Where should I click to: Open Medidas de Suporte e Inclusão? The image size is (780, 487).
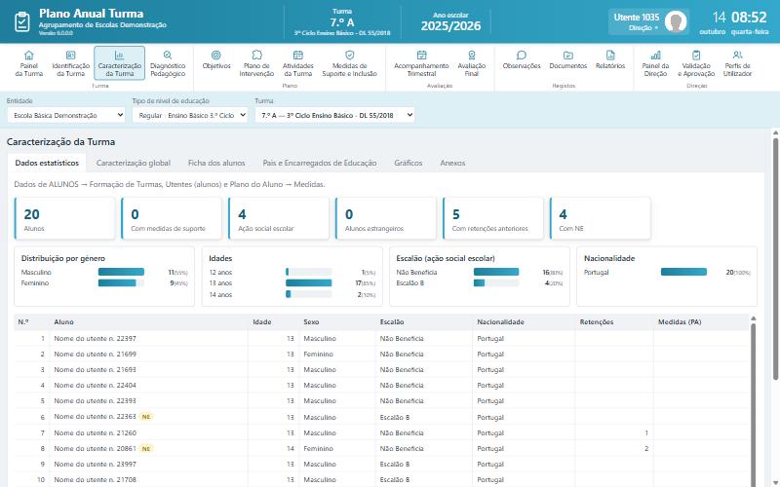point(349,63)
